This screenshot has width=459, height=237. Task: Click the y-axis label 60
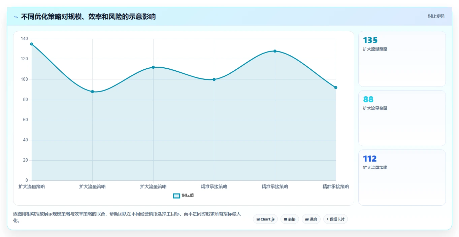coord(26,120)
